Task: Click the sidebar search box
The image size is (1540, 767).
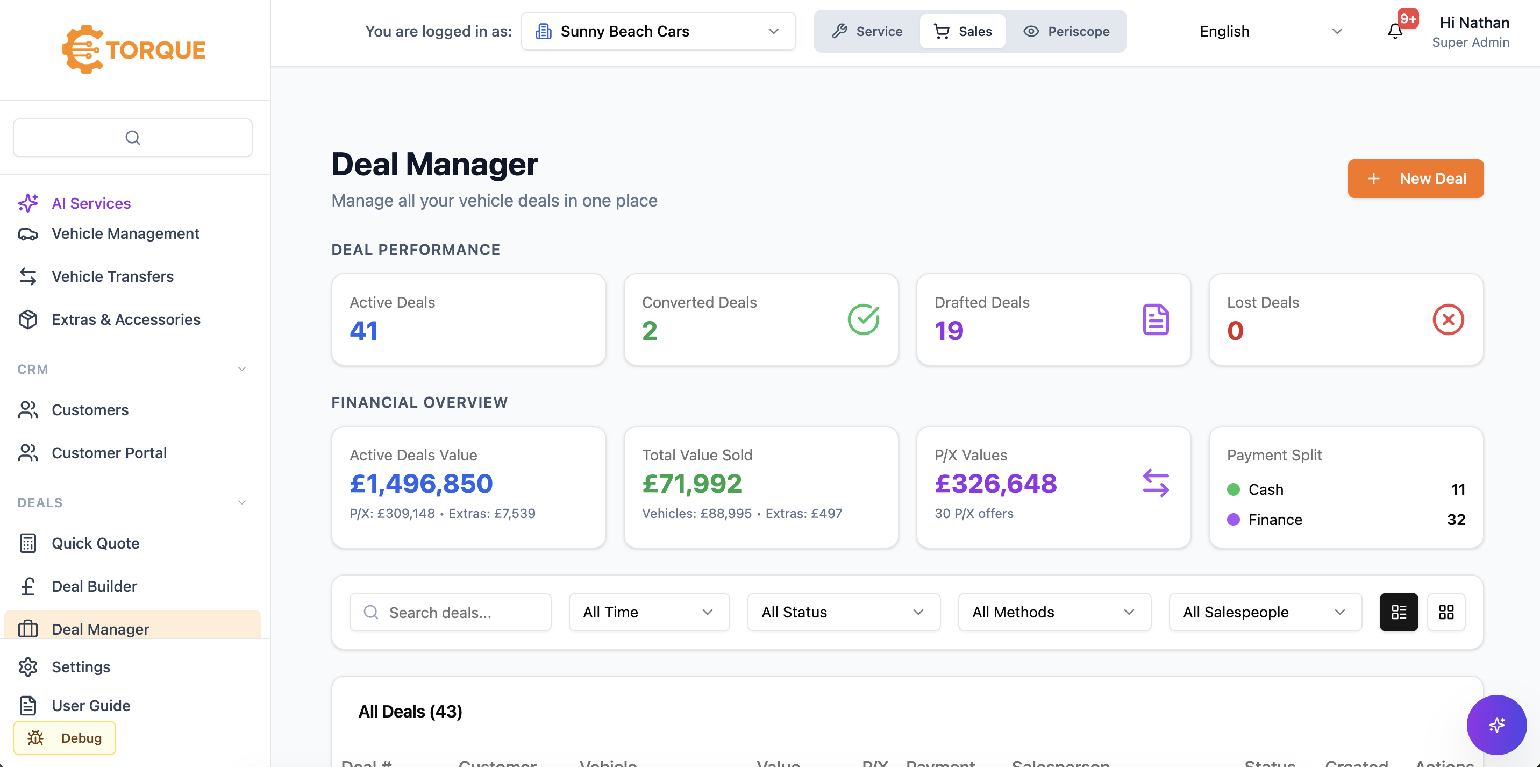Action: pos(133,138)
